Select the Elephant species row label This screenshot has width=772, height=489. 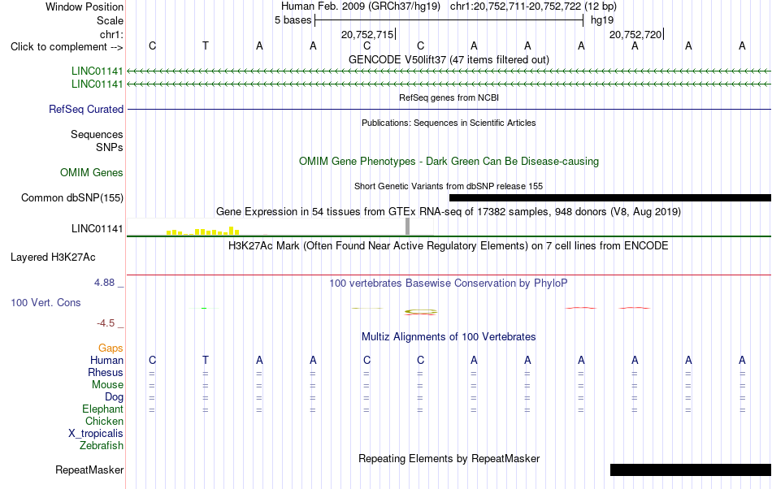pyautogui.click(x=102, y=409)
